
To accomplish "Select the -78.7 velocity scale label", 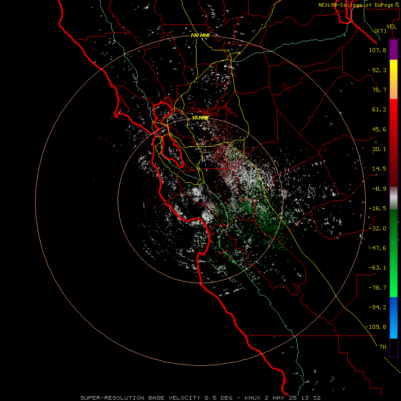I will [377, 288].
